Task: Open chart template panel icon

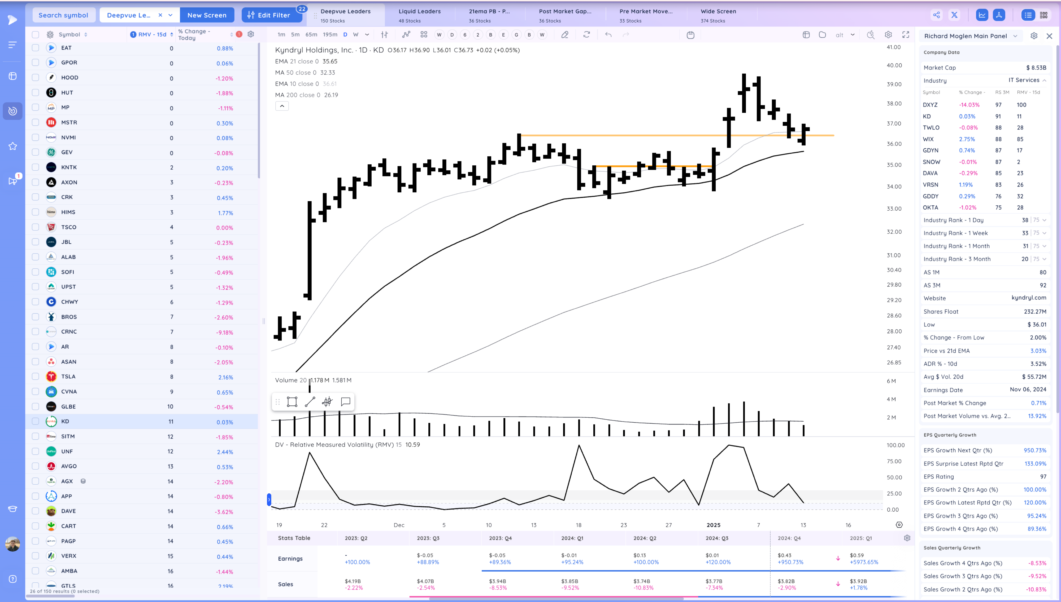Action: 806,35
